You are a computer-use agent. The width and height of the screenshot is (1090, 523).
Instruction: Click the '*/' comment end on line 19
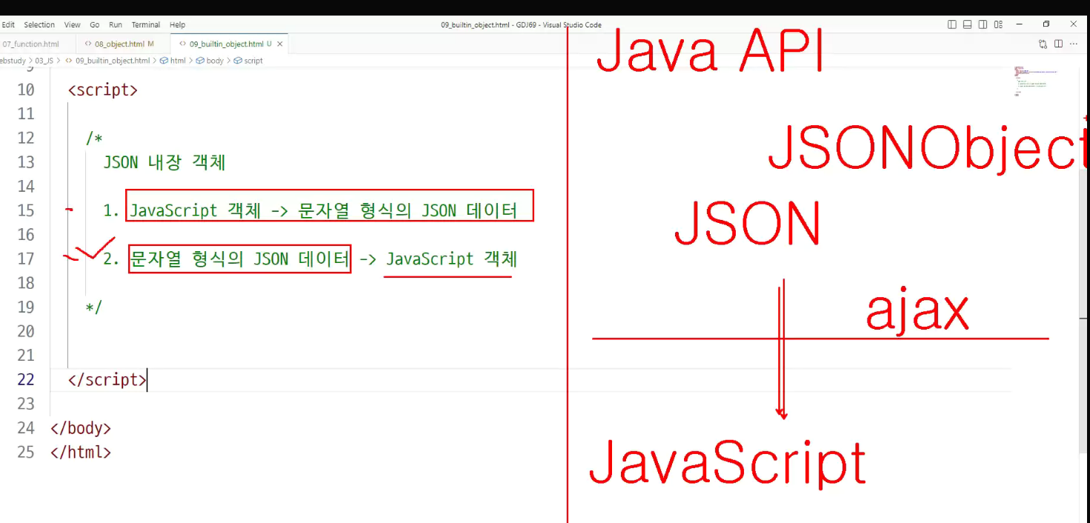point(94,307)
